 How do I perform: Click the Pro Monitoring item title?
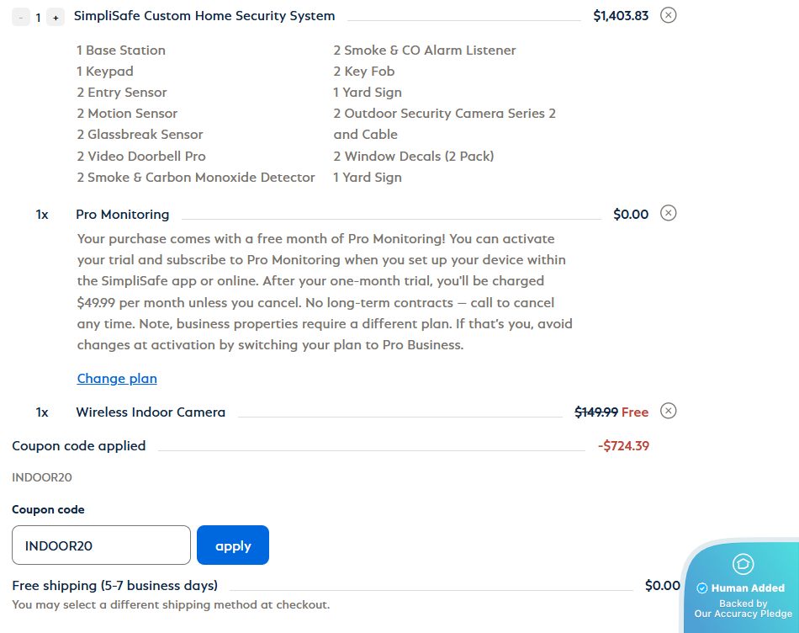click(123, 214)
